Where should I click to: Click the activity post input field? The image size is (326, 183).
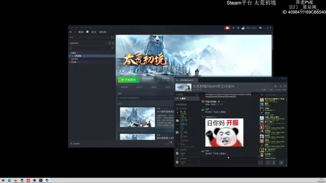point(145,98)
